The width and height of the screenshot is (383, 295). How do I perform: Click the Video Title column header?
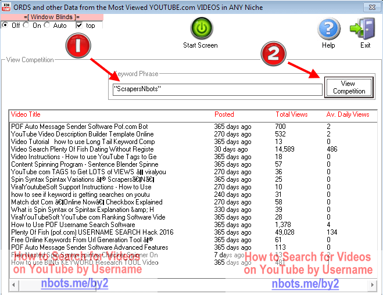(x=26, y=114)
